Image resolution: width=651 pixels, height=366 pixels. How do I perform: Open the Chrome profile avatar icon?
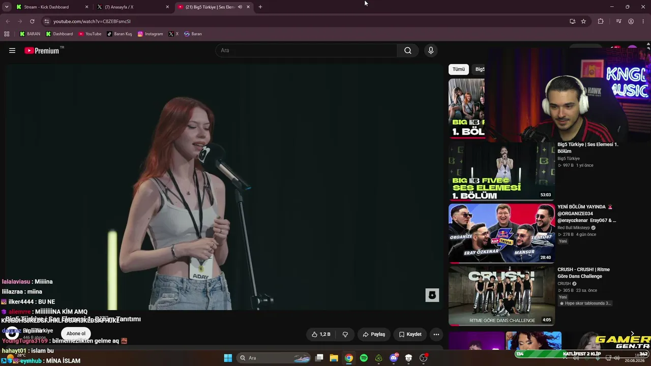[631, 21]
